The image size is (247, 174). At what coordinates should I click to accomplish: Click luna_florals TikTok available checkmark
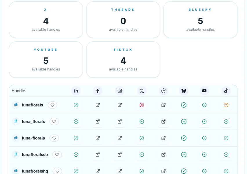pos(226,122)
